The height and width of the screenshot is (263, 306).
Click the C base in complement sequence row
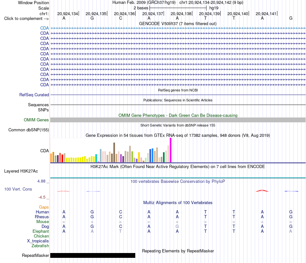pos(120,18)
